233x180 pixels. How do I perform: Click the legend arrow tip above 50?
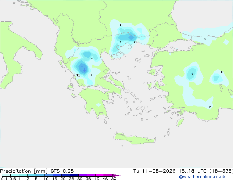116,175
